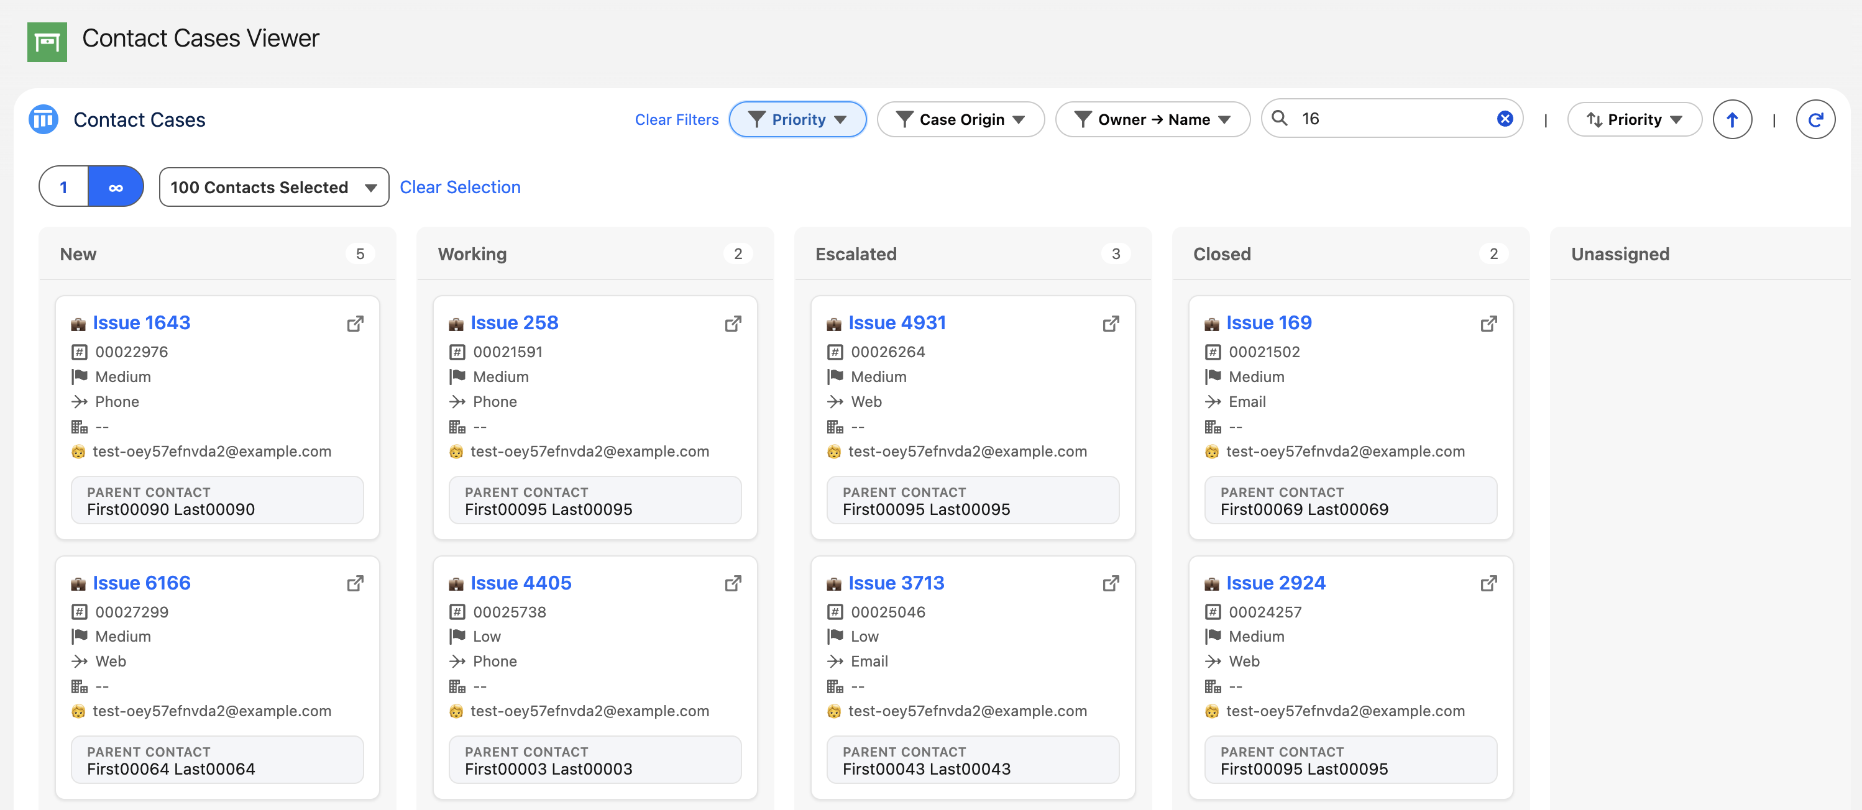The image size is (1862, 810).
Task: Click case number 00024257
Action: (x=1265, y=612)
